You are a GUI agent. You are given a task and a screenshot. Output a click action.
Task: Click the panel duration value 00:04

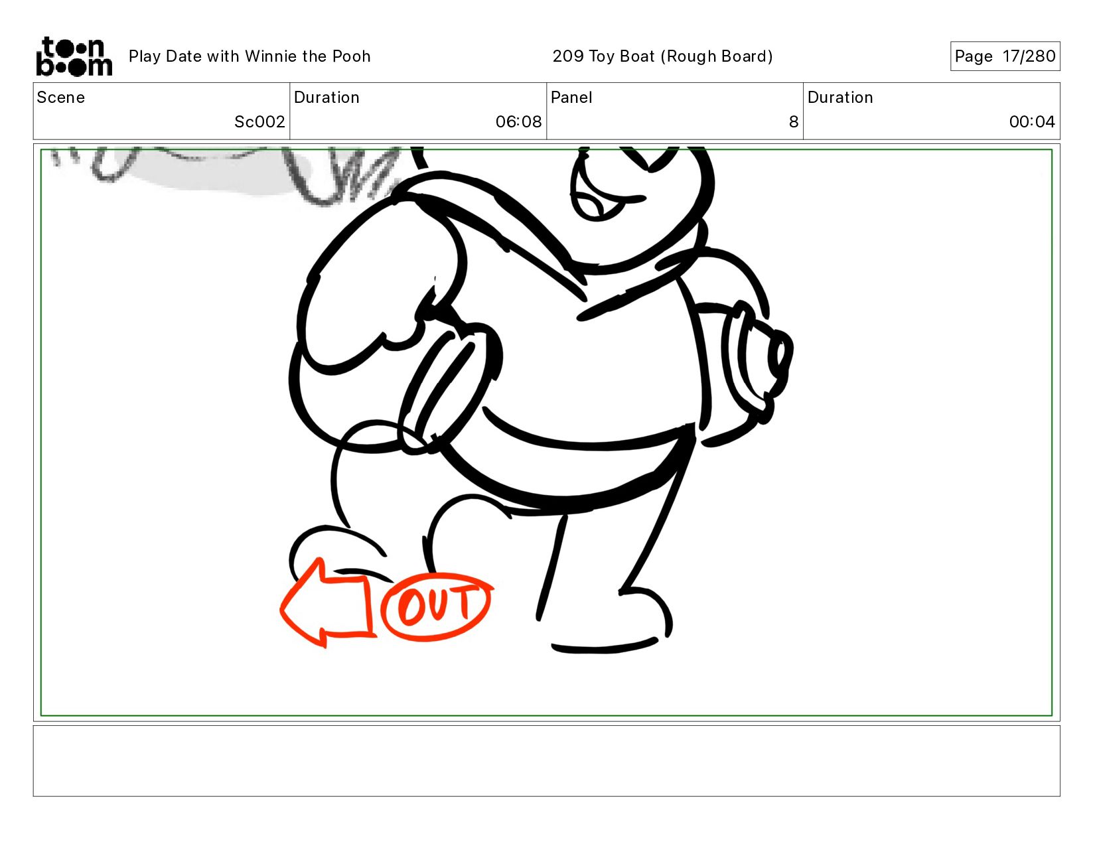click(x=1031, y=122)
